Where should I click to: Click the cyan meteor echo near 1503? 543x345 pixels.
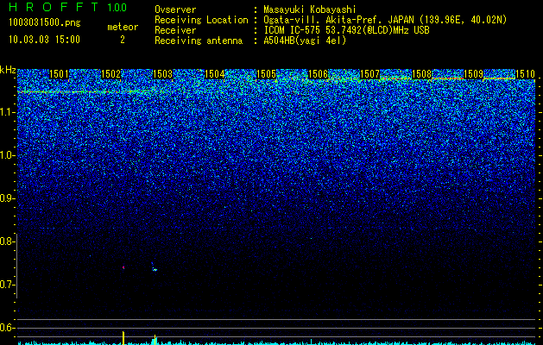click(155, 270)
